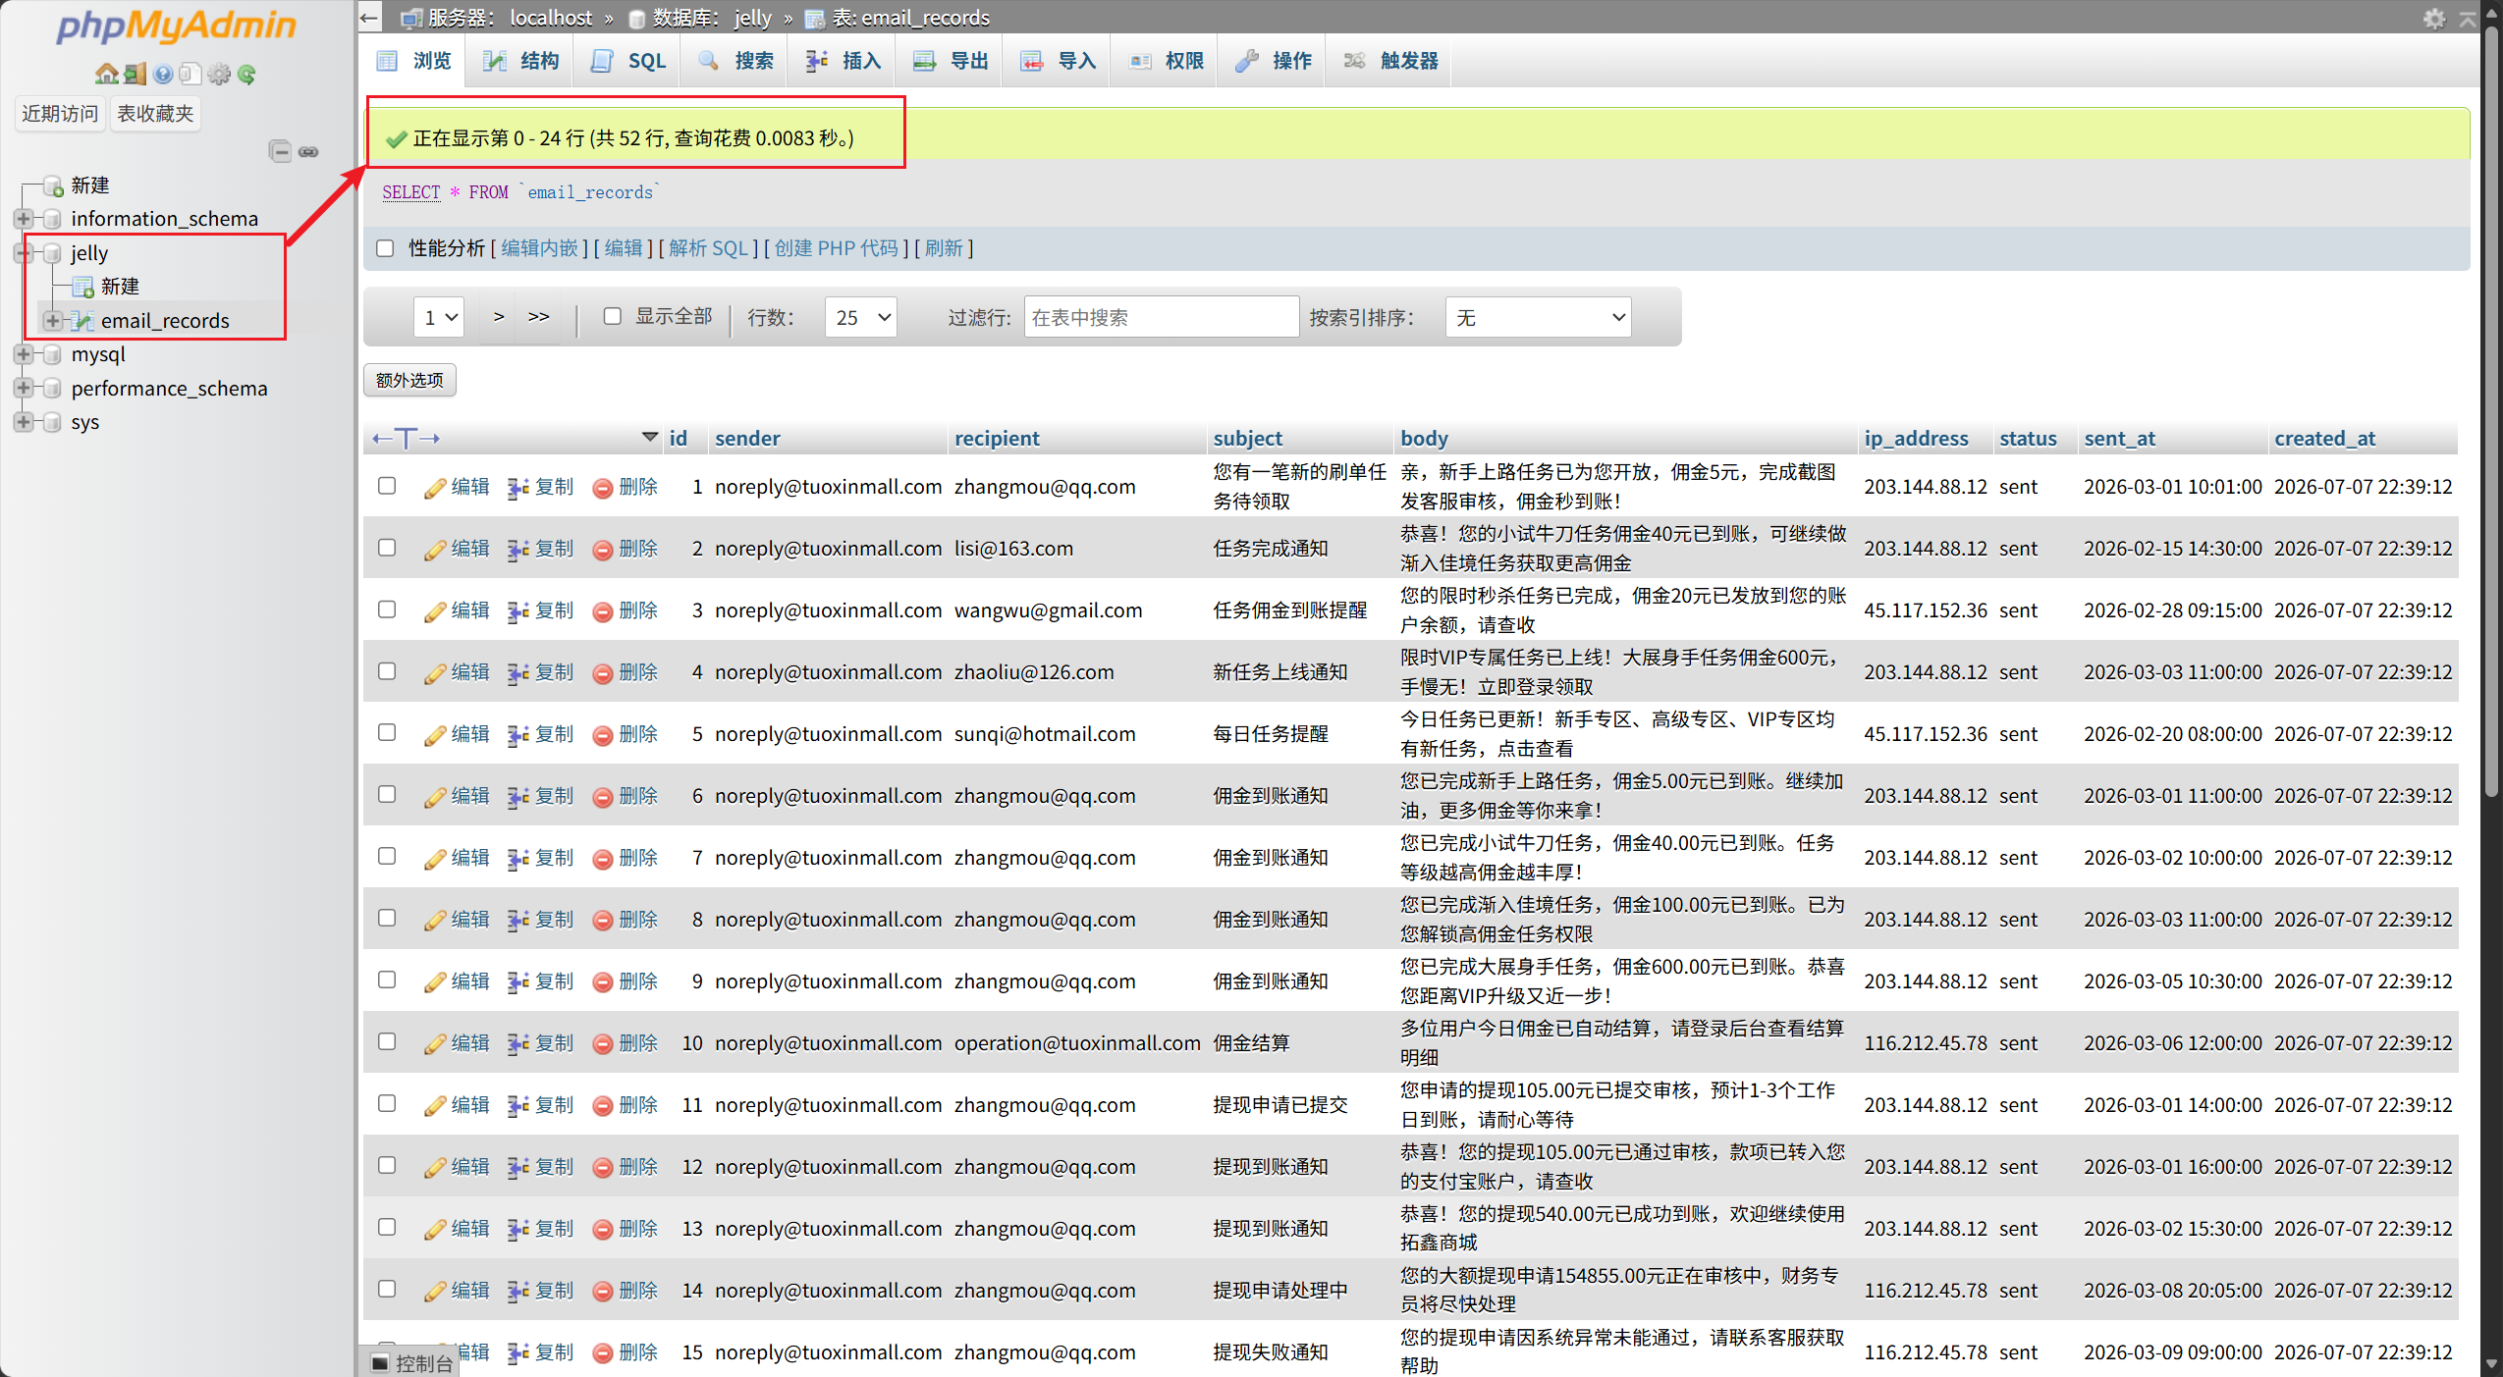Click the green reload navigation icon

click(246, 74)
